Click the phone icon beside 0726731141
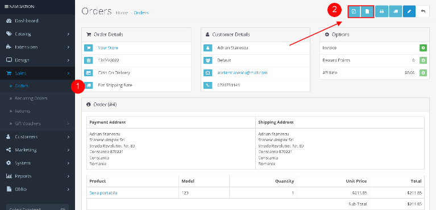Screen dimensions: 436x210 [208, 85]
